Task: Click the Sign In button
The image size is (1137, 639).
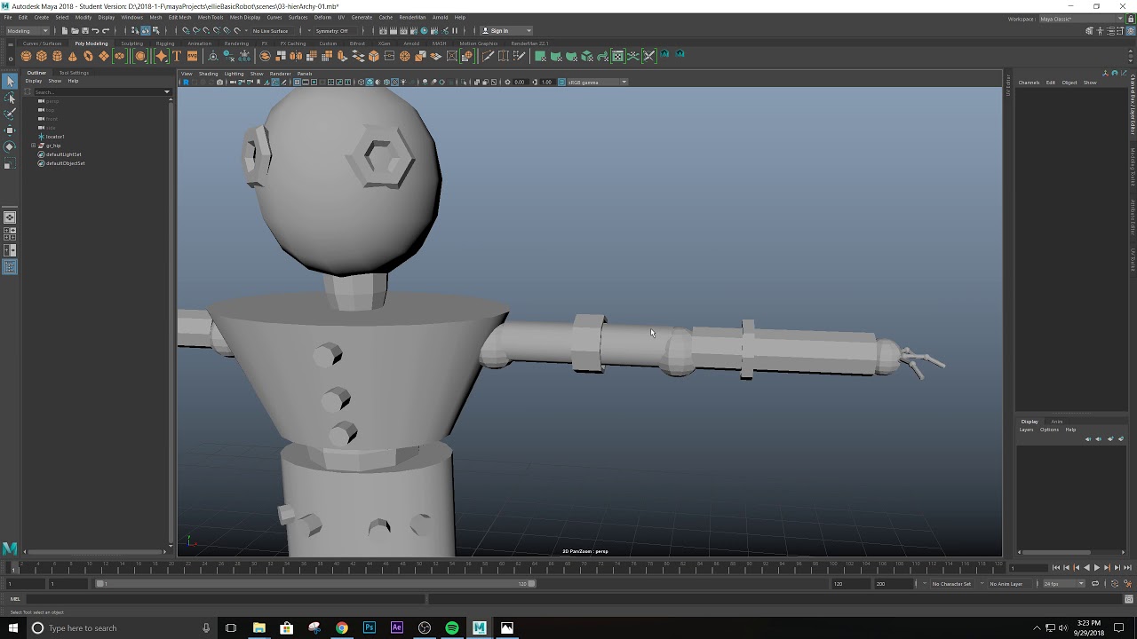Action: 499,30
